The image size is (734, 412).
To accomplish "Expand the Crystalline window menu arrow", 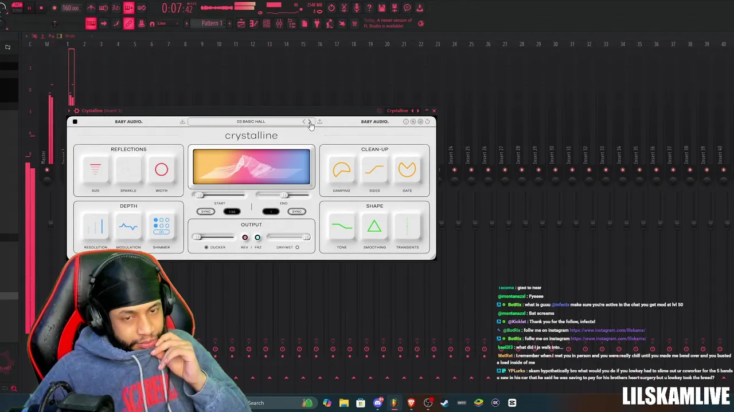I will pyautogui.click(x=70, y=110).
